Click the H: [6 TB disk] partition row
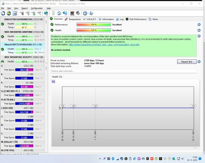The height and width of the screenshot is (163, 205). click(x=23, y=102)
